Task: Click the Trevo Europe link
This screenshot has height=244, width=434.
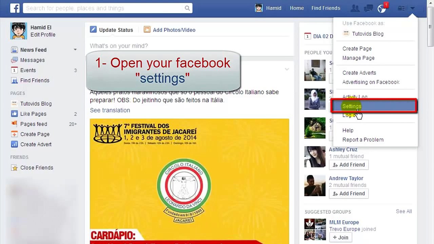Action: 344,229
